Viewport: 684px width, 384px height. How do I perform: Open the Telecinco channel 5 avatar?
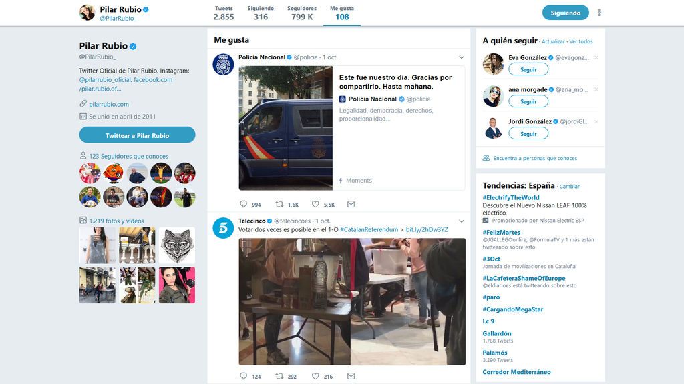click(x=223, y=228)
